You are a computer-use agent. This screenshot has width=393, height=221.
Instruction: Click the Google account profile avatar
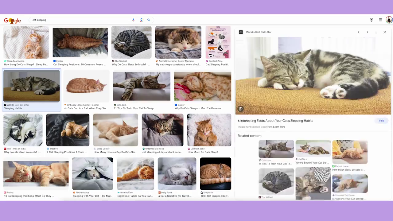pyautogui.click(x=389, y=20)
